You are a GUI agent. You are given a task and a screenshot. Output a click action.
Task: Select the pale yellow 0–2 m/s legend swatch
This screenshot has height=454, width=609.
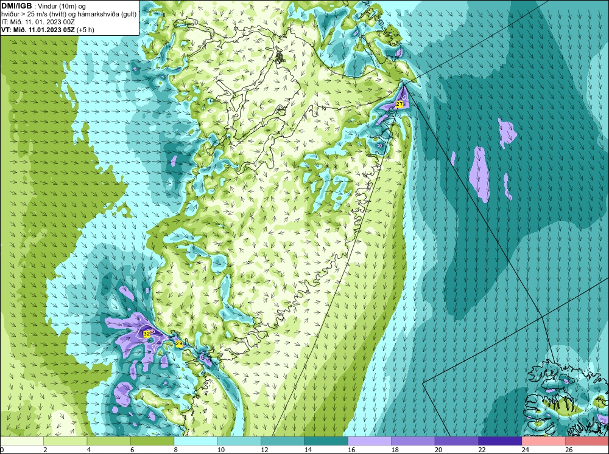pyautogui.click(x=22, y=441)
